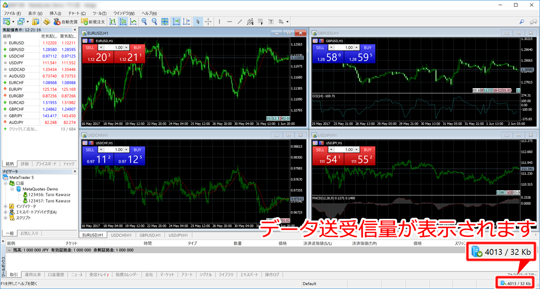This screenshot has width=540, height=289.
Task: Select the trendline drawing tool
Action: point(240,22)
